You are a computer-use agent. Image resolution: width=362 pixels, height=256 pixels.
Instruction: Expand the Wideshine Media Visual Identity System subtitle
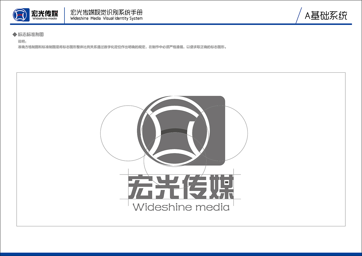tap(107, 18)
